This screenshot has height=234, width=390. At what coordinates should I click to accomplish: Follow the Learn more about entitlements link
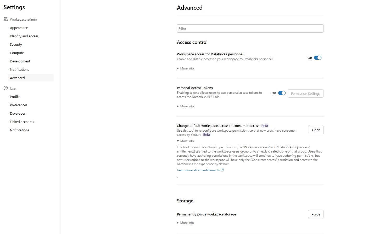point(198,170)
